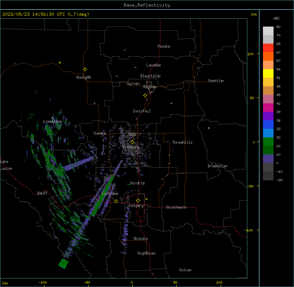Click the slate-purple swatch between 10 and 0

pos(268,159)
